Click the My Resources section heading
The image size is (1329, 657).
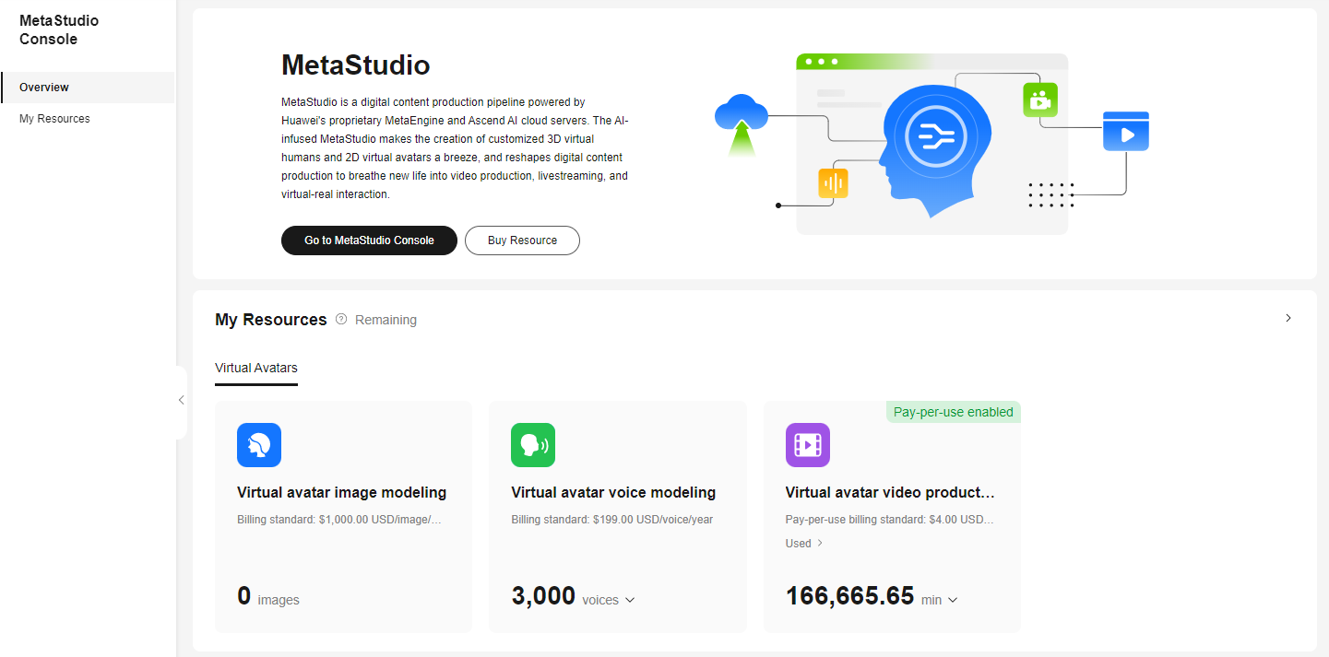pyautogui.click(x=271, y=320)
